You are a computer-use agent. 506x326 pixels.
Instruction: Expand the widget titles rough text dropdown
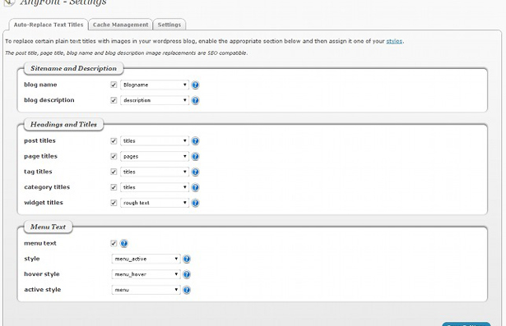tap(155, 203)
